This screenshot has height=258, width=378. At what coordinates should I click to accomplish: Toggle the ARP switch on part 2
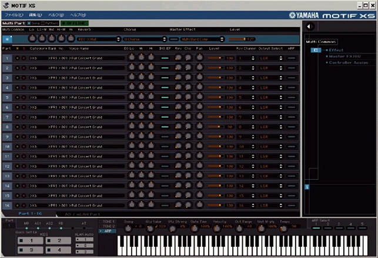292,68
